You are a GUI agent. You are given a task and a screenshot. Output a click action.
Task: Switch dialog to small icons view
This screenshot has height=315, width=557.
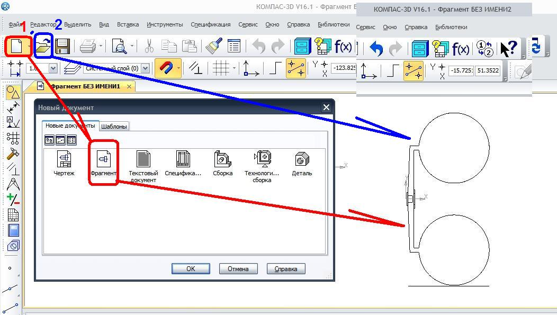pos(60,140)
